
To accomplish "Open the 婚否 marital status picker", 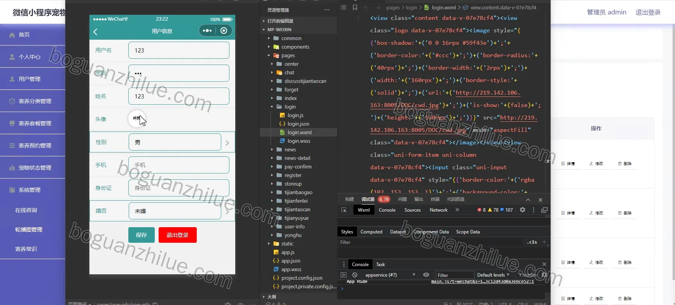I will pos(162,211).
